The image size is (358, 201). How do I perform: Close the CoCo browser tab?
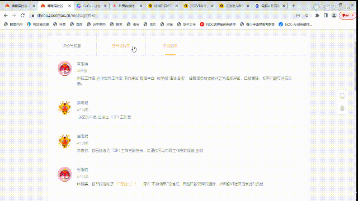(x=105, y=6)
